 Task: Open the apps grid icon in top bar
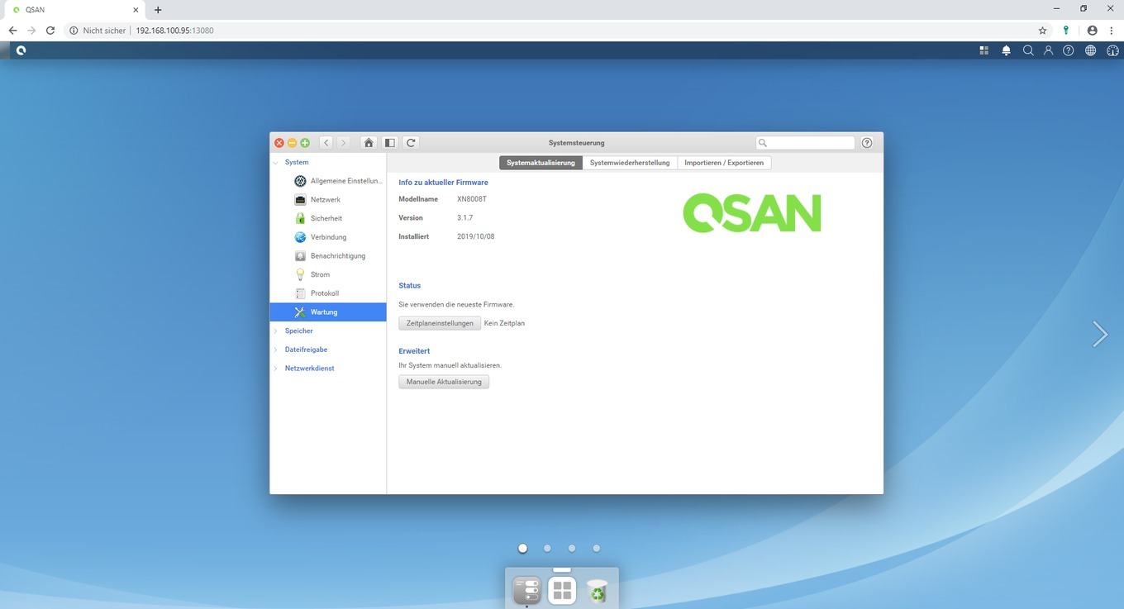click(984, 50)
